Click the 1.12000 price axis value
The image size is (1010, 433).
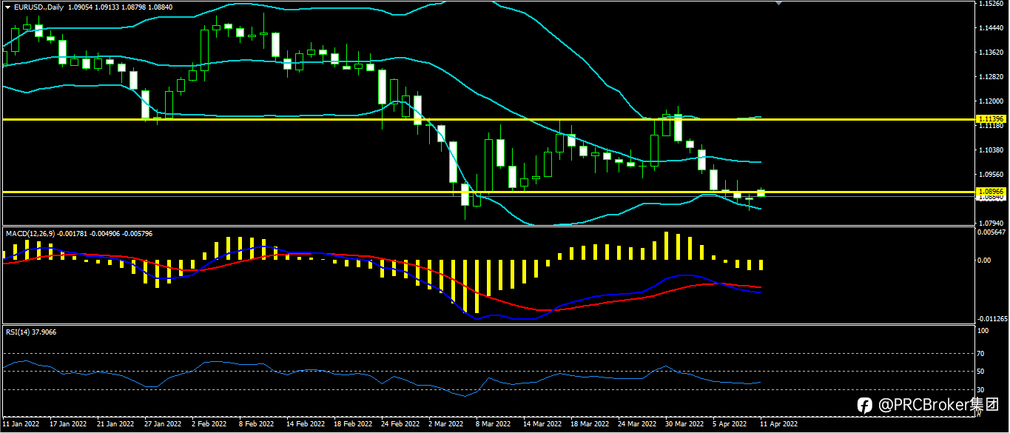click(x=990, y=101)
